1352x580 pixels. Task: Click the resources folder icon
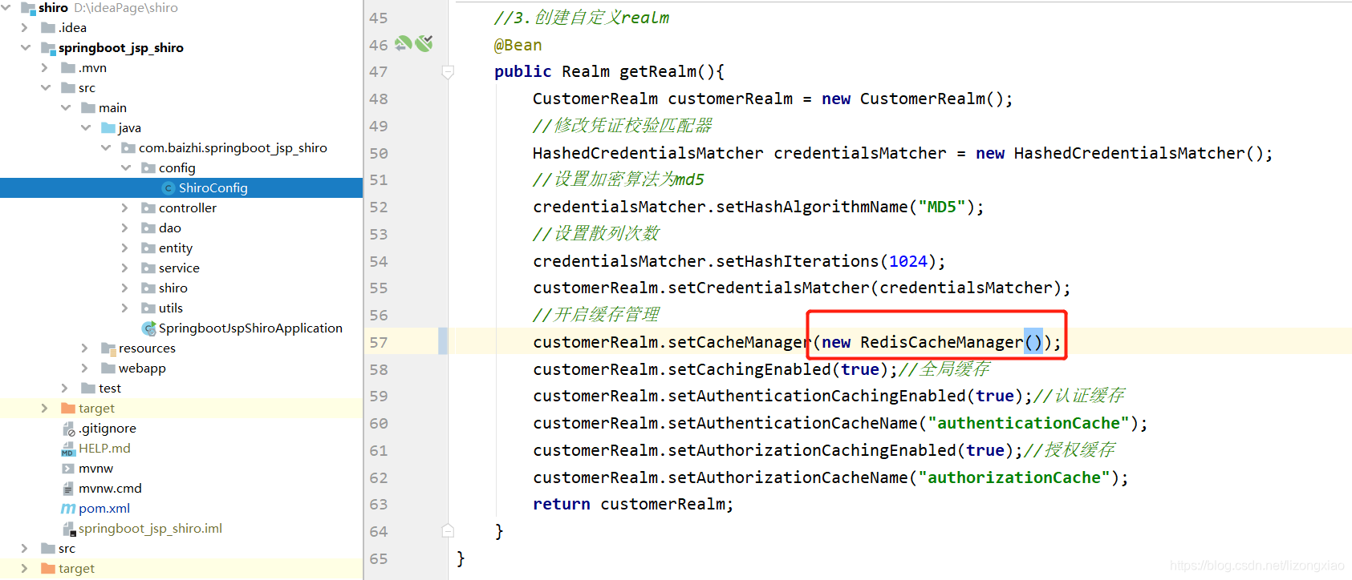[x=108, y=348]
